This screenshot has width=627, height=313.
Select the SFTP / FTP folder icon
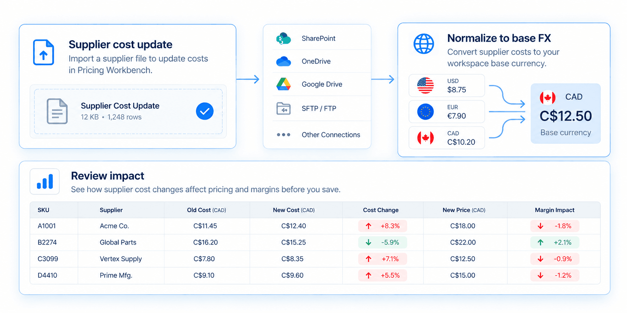283,109
